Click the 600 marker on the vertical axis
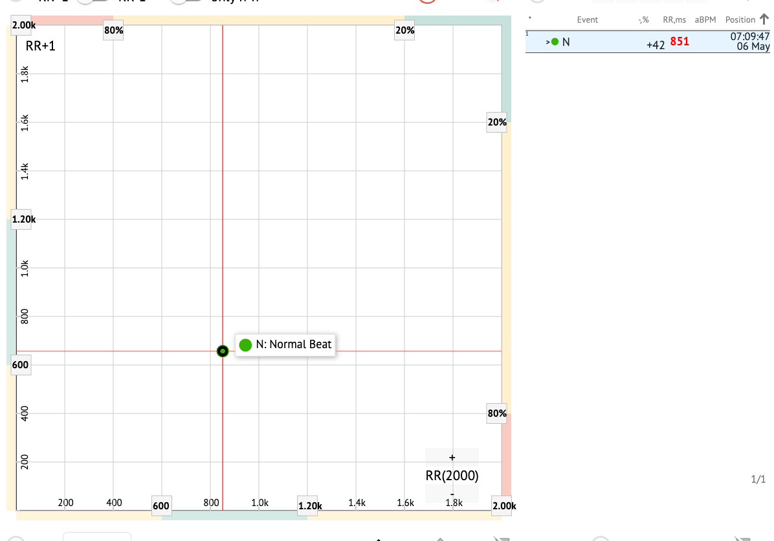This screenshot has height=541, width=774. pyautogui.click(x=21, y=365)
